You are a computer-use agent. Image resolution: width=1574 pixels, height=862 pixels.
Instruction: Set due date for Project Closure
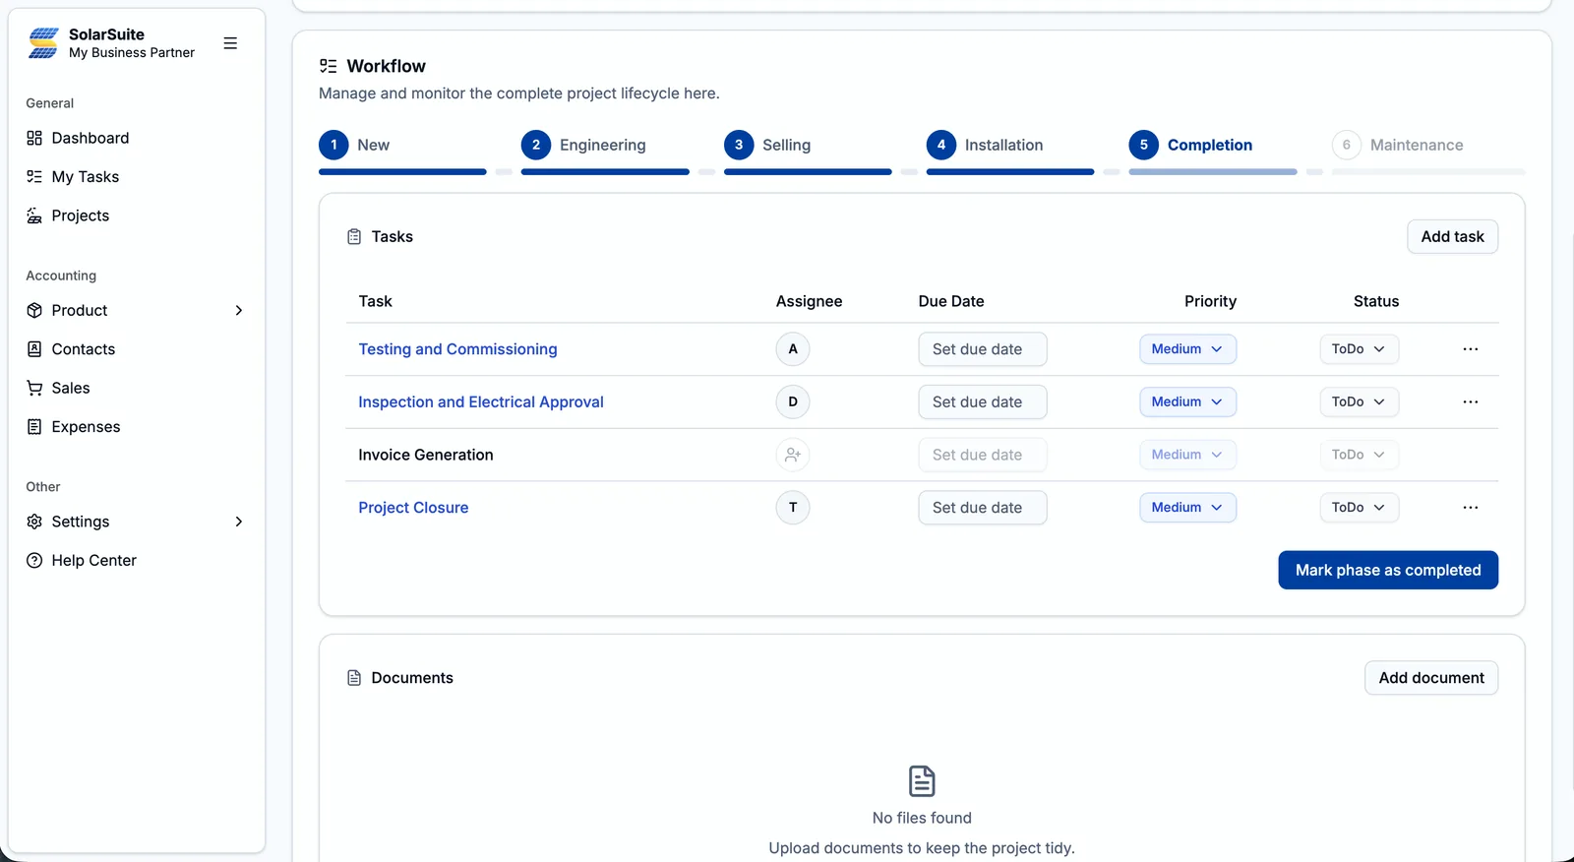983,508
